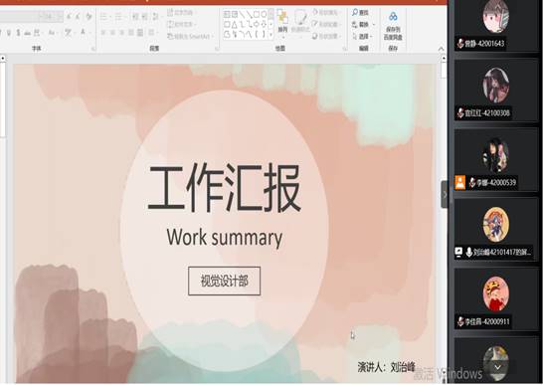543x385 pixels.
Task: Collapse the participant panel with side arrow
Action: pos(445,194)
